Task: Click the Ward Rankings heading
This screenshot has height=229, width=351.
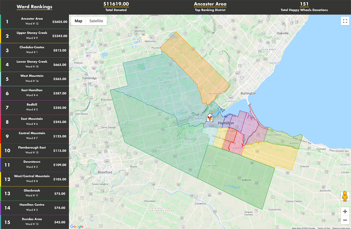Action: point(34,7)
